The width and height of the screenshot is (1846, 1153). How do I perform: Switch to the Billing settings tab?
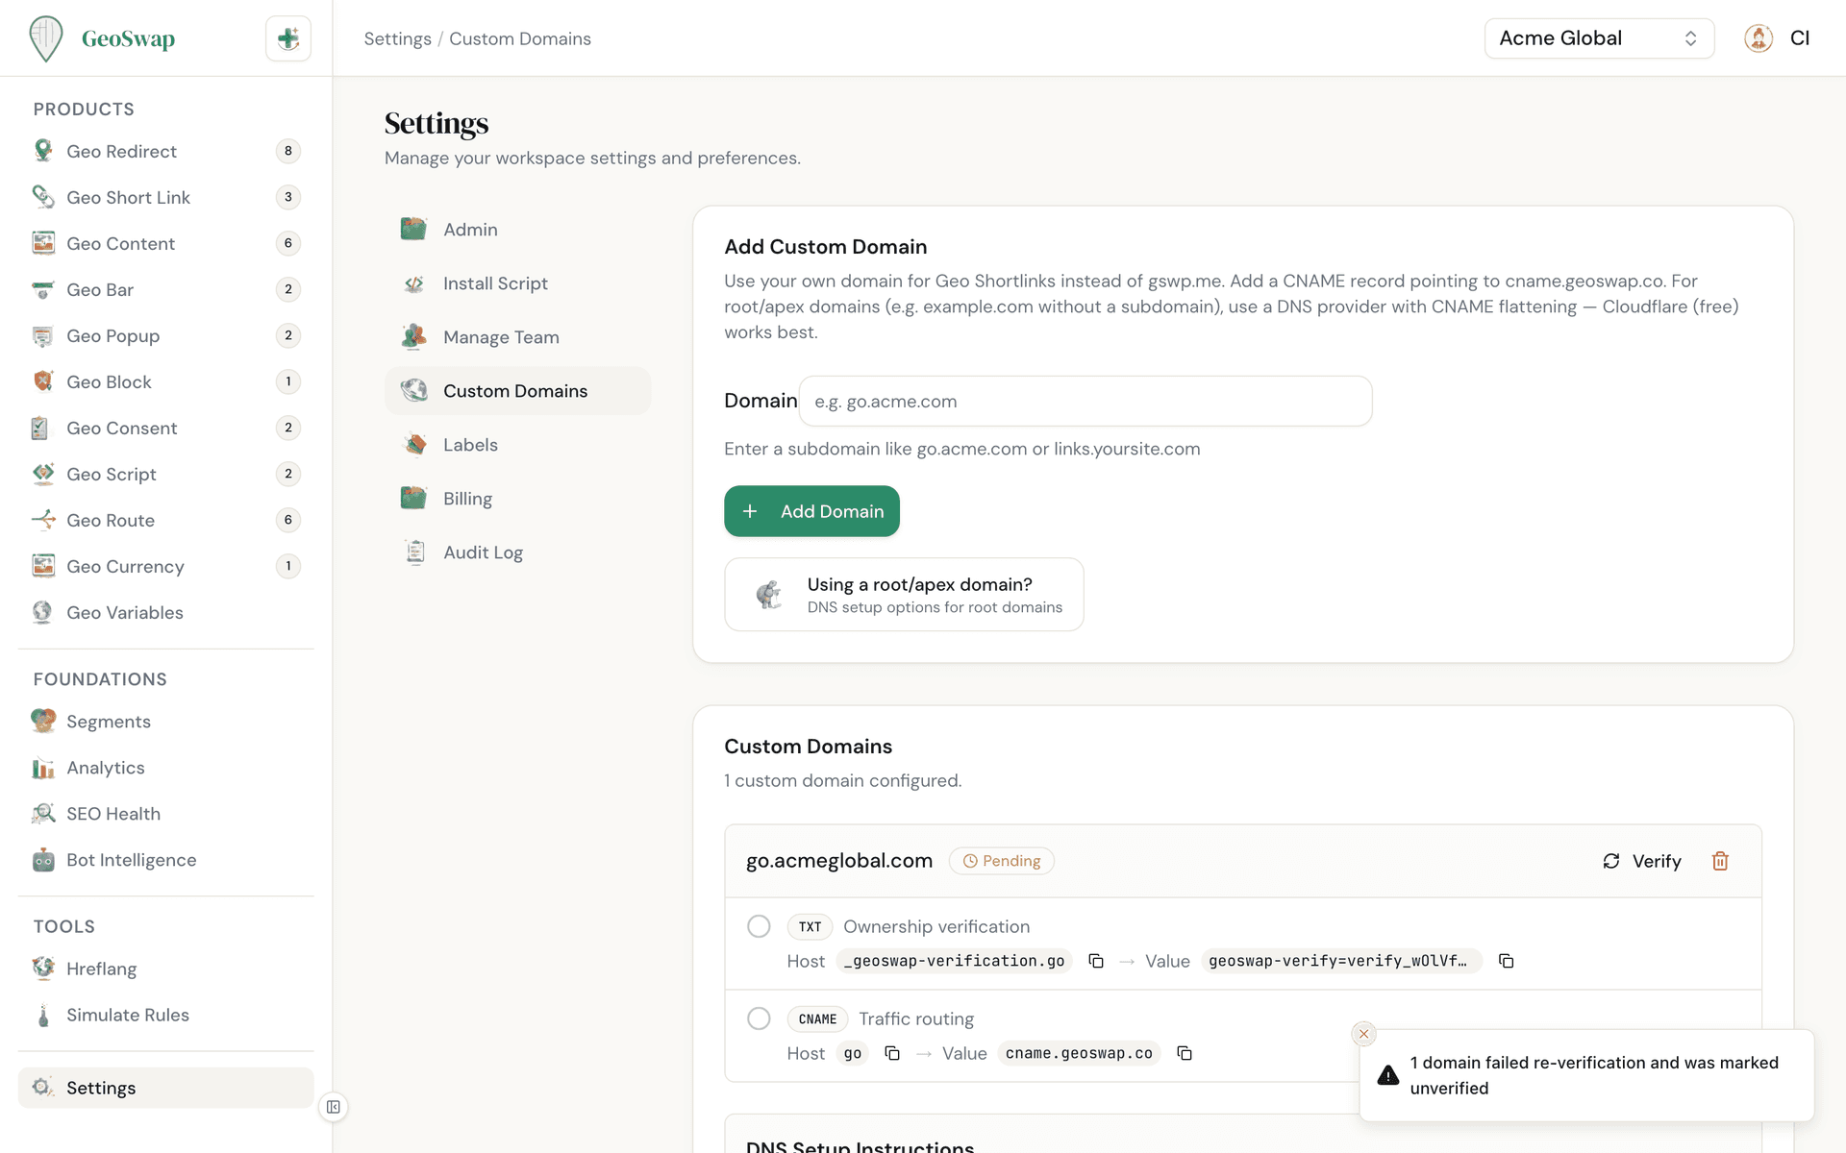pyautogui.click(x=467, y=498)
